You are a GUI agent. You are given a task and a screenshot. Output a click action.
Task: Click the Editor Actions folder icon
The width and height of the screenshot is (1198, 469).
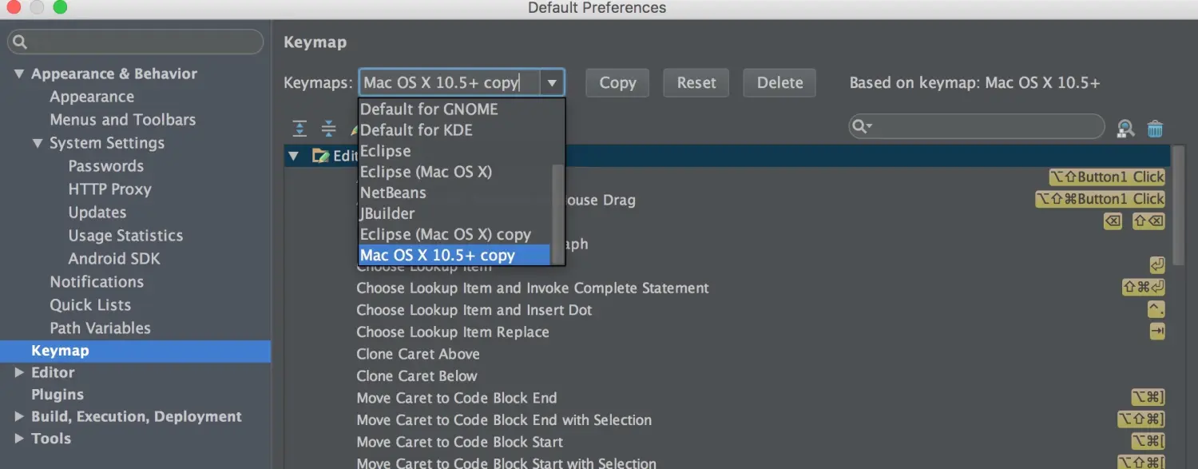click(321, 155)
